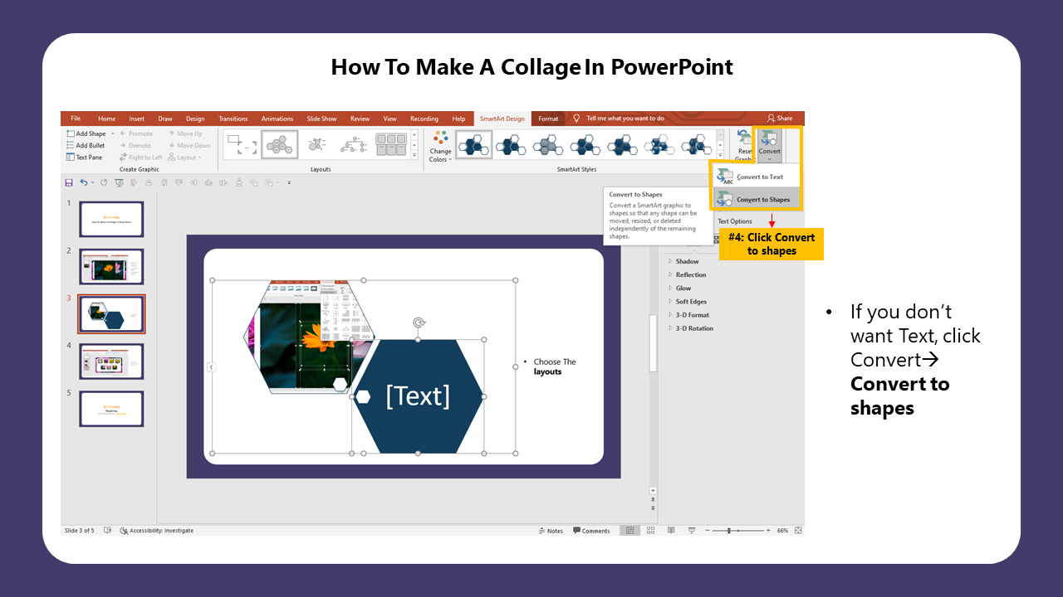The width and height of the screenshot is (1063, 597).
Task: Click the Save icon in quick access toolbar
Action: [x=68, y=182]
